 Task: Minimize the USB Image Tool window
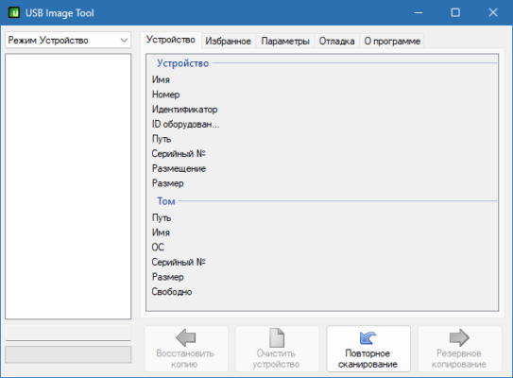click(419, 13)
